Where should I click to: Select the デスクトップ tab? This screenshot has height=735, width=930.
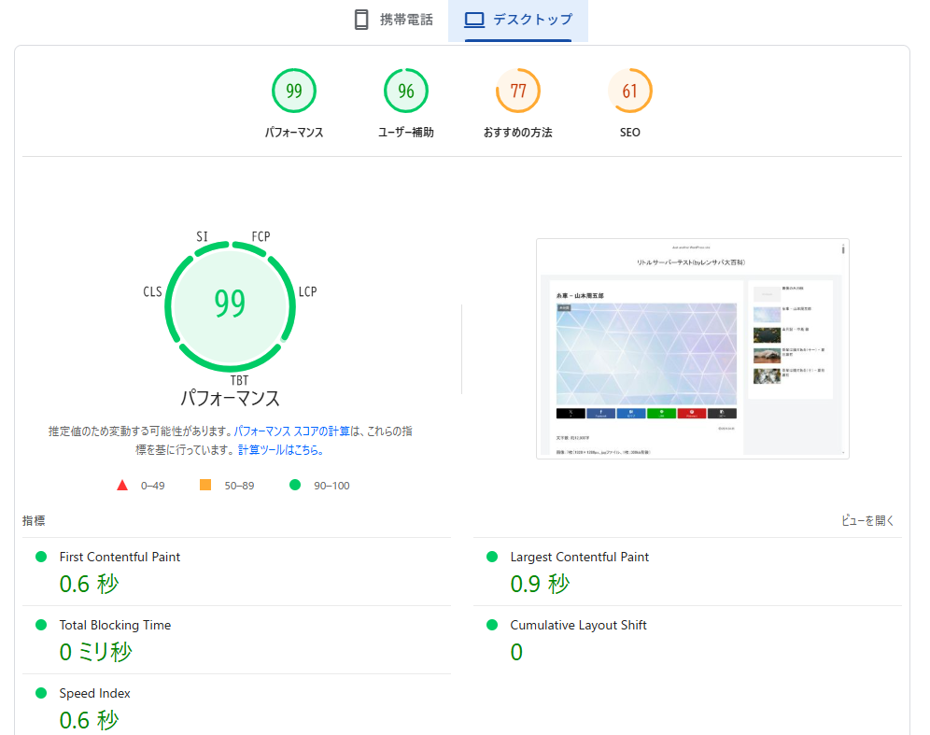(518, 20)
